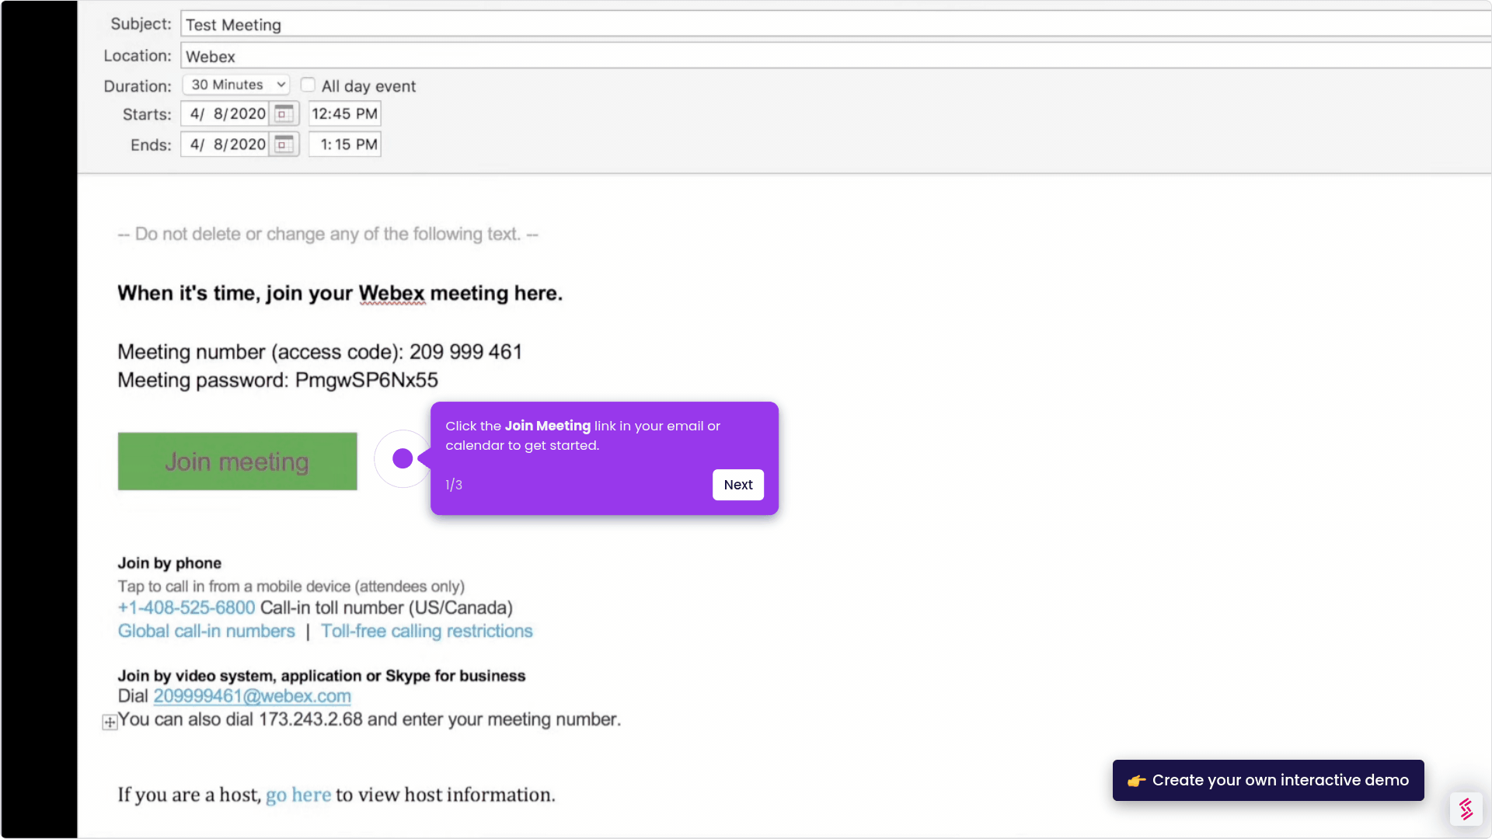Click the Starts date field 4/8/2020

225,113
